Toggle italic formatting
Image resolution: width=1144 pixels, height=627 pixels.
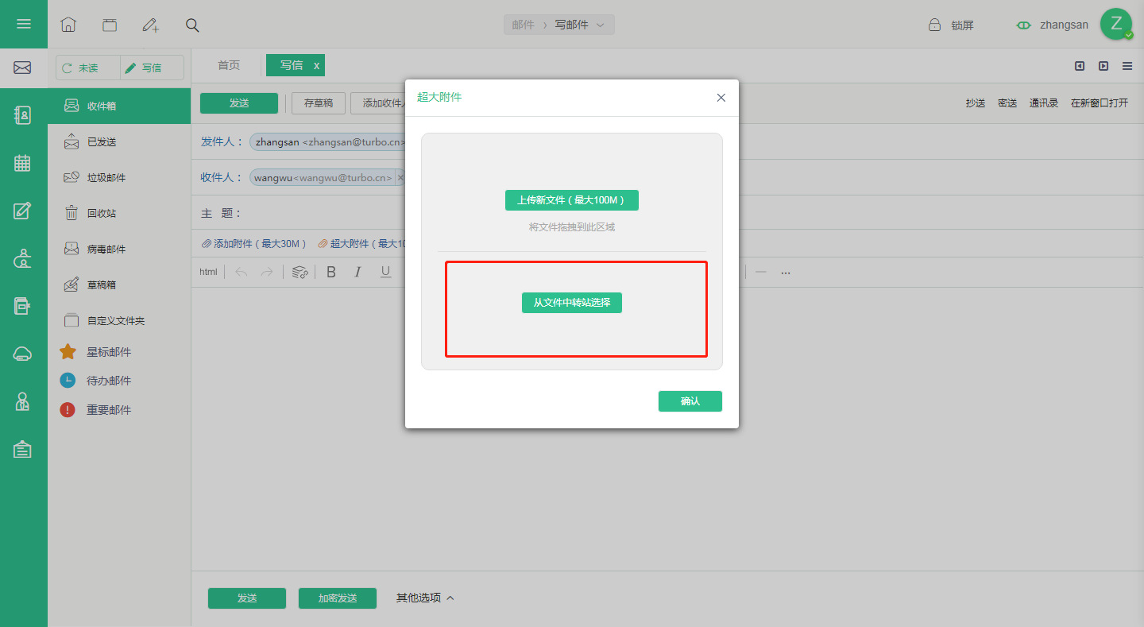(x=357, y=272)
